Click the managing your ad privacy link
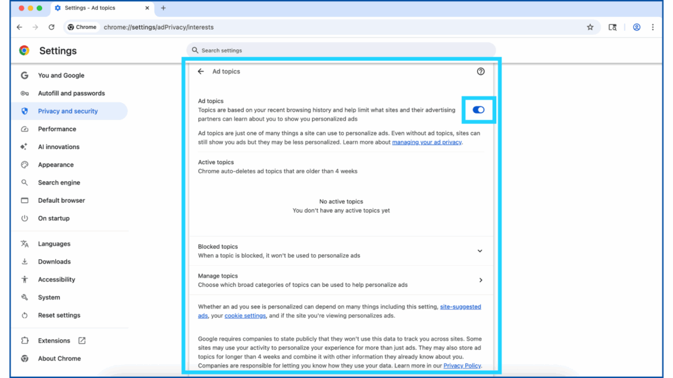 tap(427, 142)
